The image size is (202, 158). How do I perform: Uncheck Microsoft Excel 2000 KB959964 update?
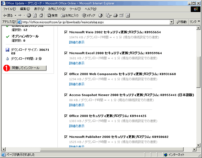pos(66,53)
